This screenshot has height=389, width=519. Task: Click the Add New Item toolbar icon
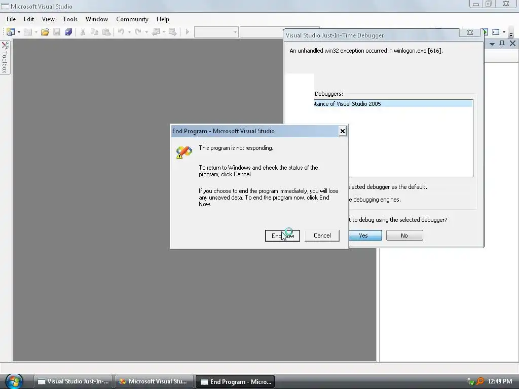28,32
